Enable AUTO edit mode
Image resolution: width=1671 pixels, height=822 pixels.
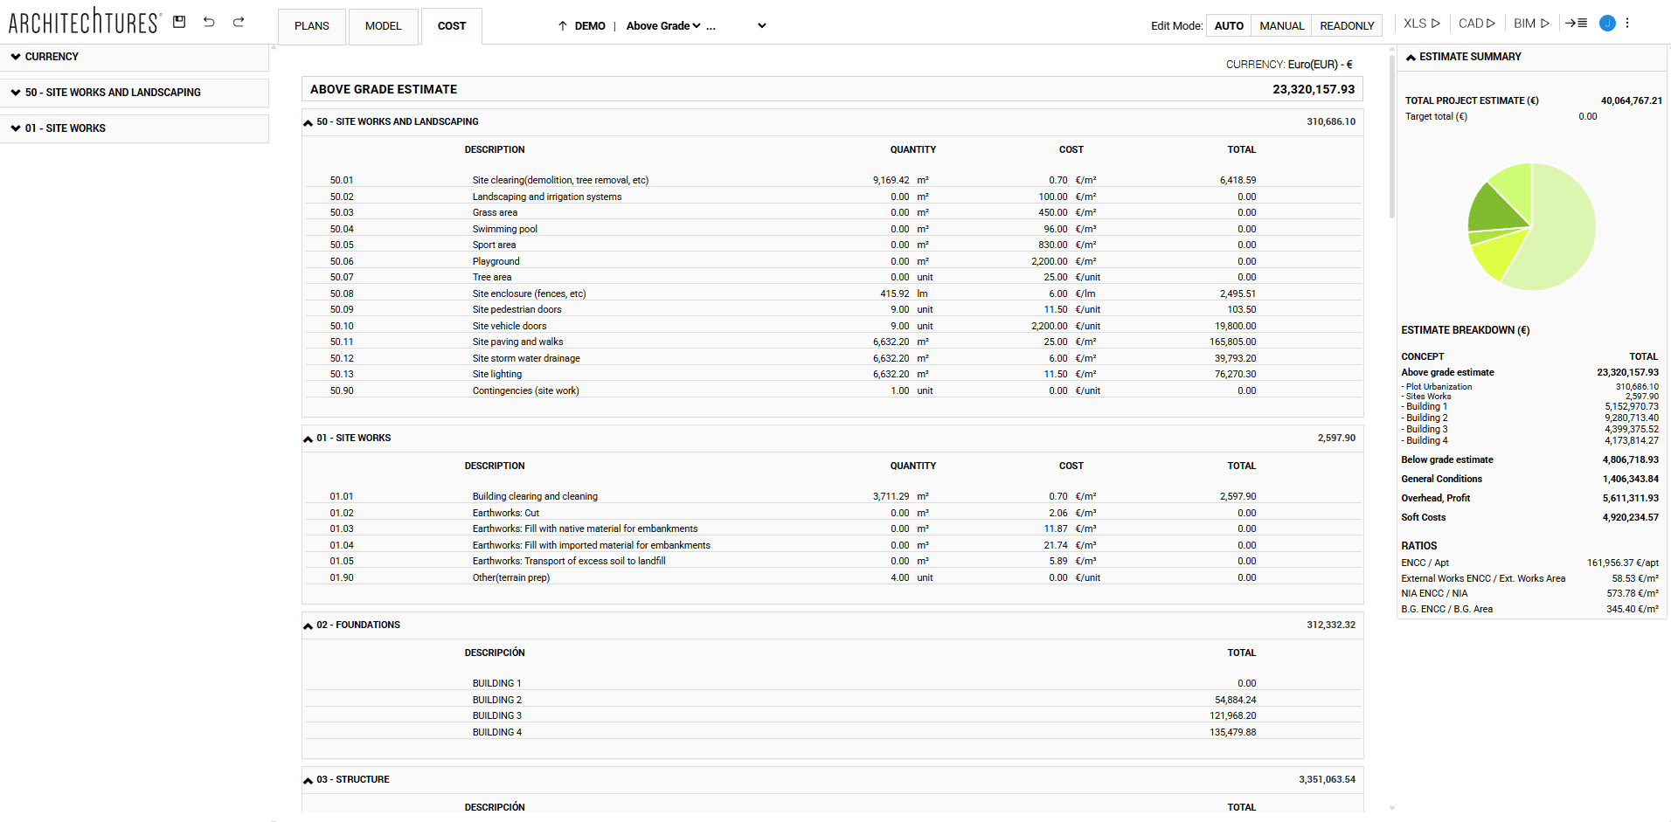point(1229,26)
